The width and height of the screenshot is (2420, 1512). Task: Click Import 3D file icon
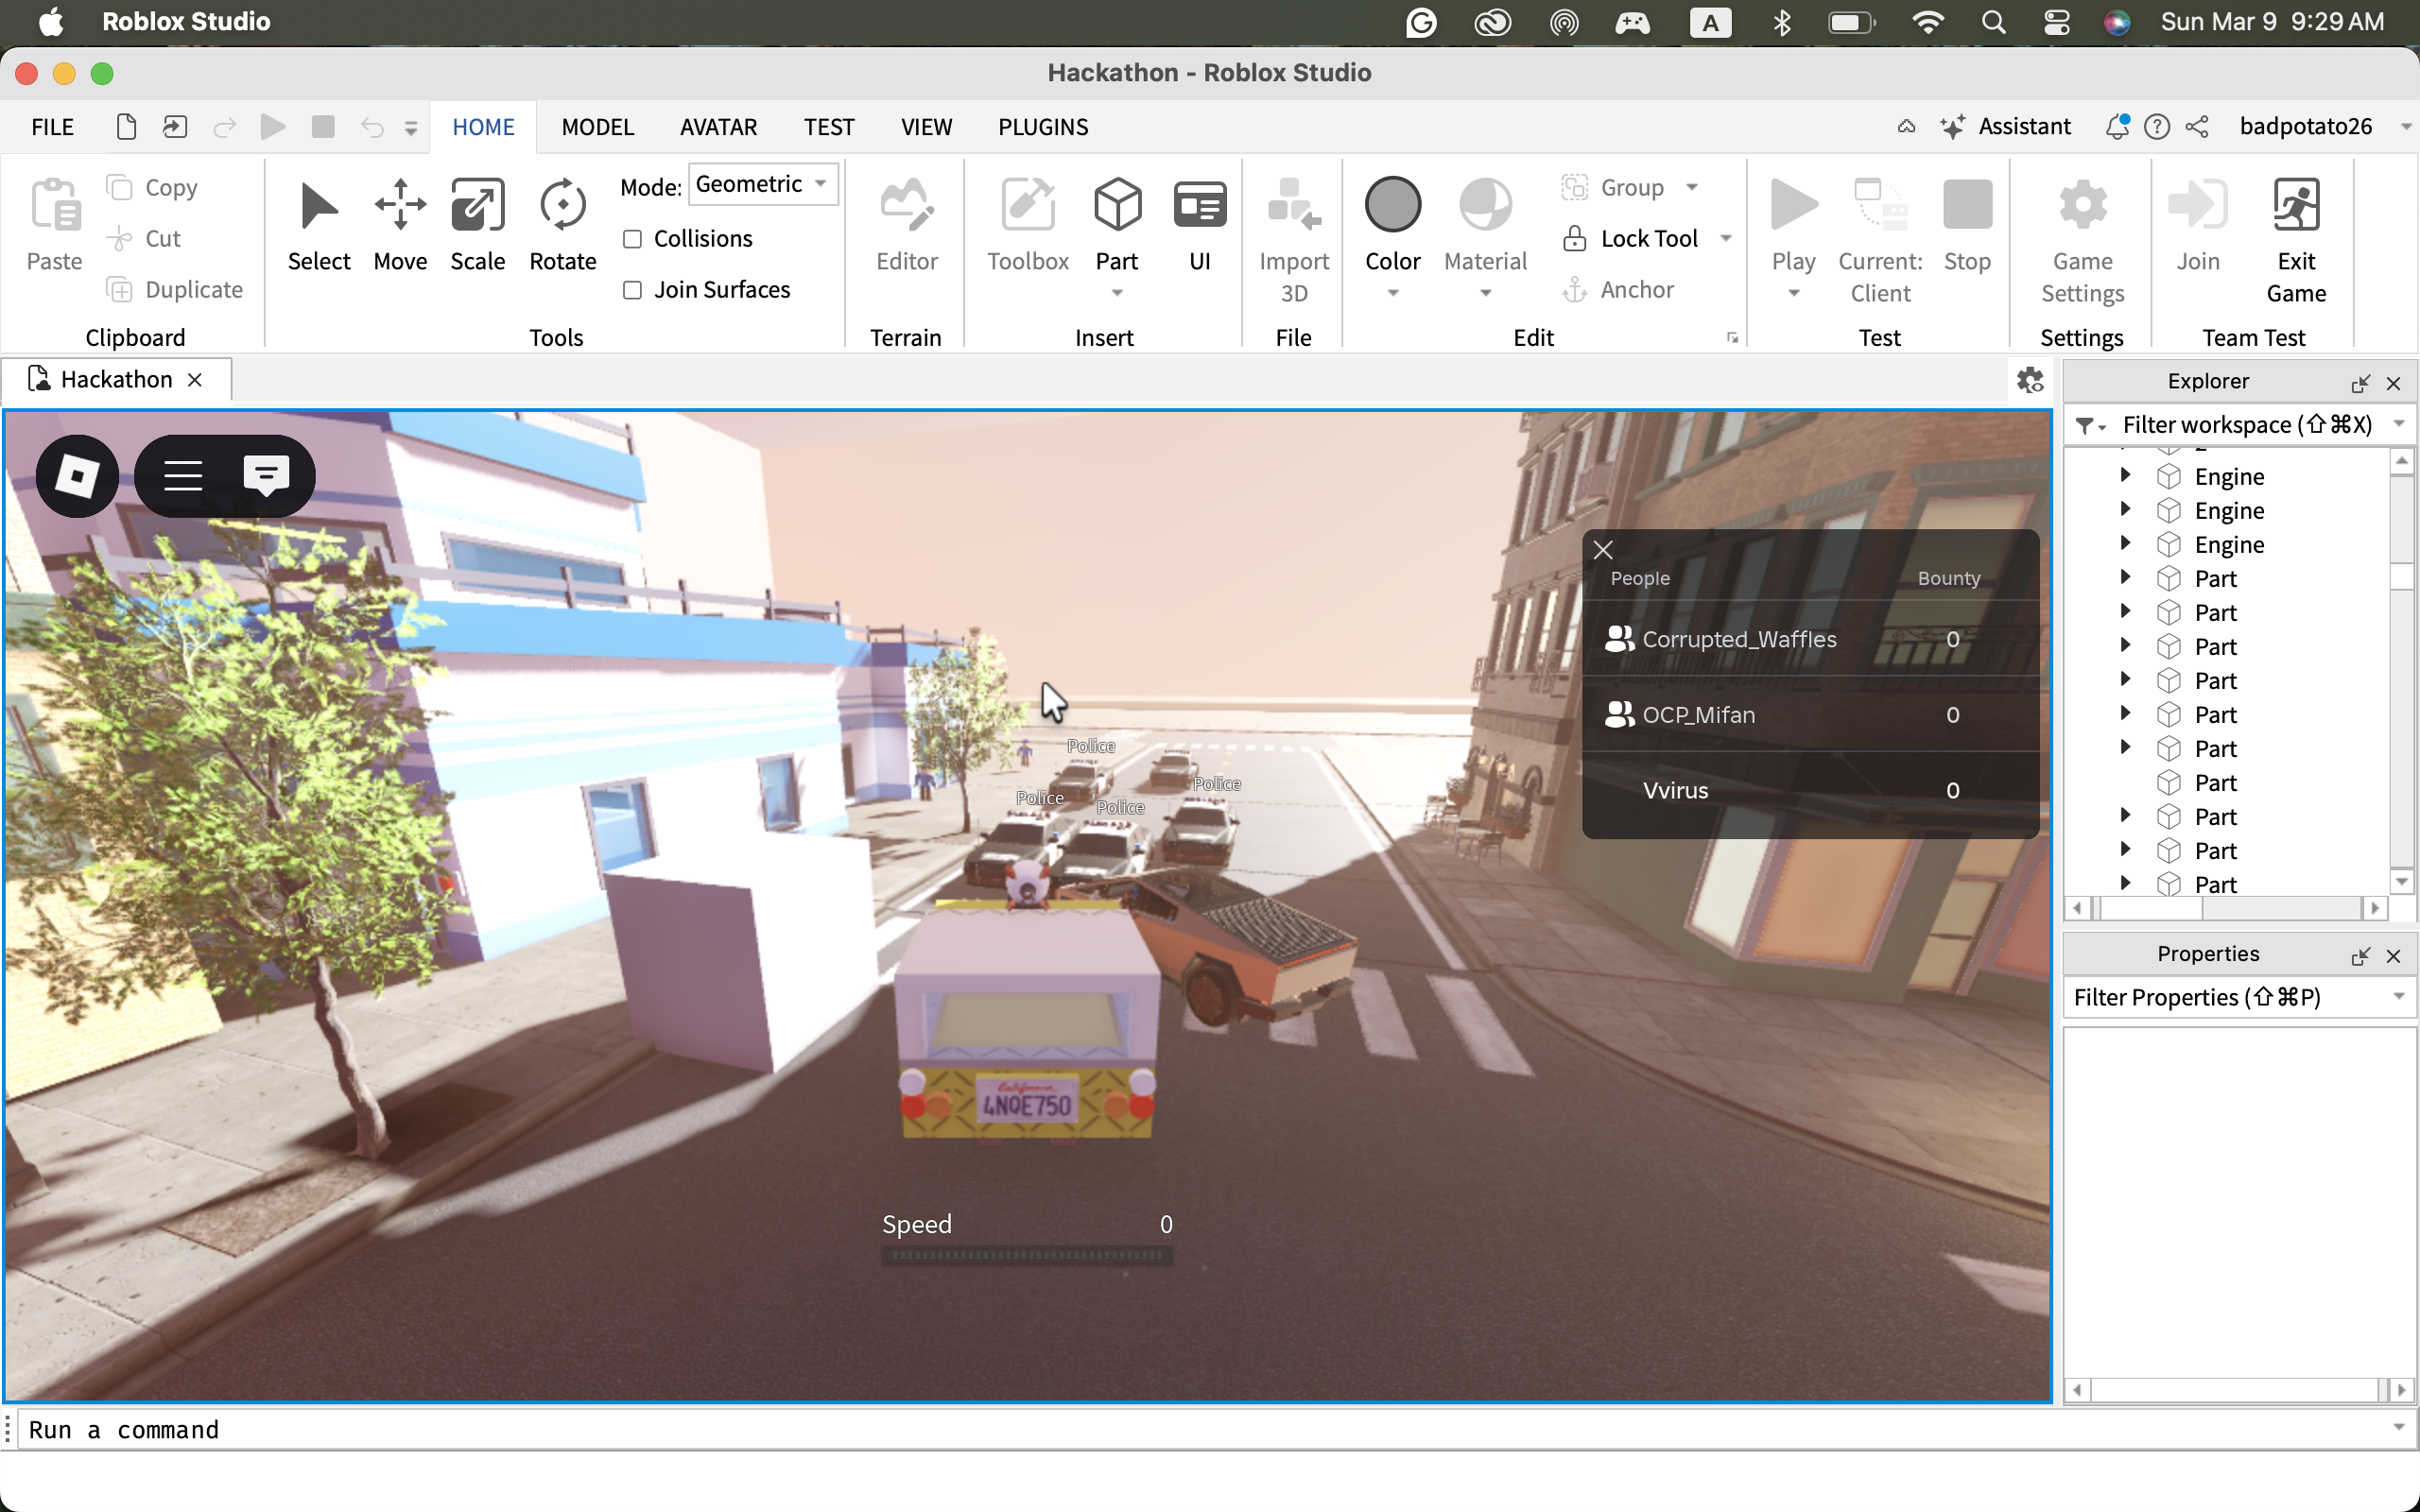pos(1294,205)
